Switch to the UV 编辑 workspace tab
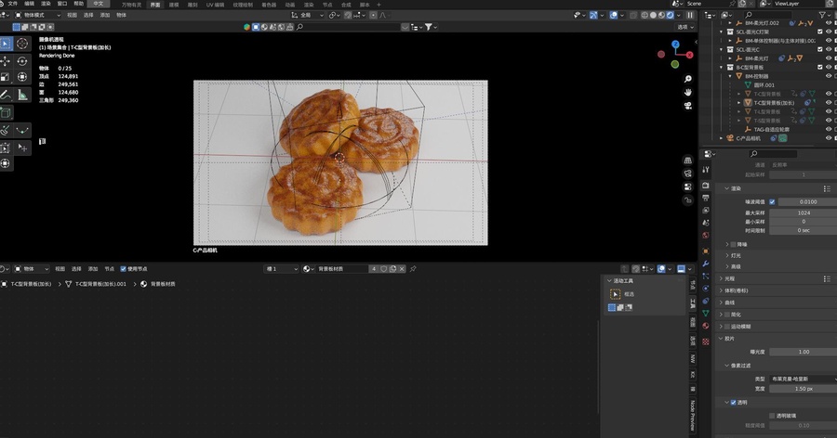Screen dimensions: 837x438 point(215,5)
